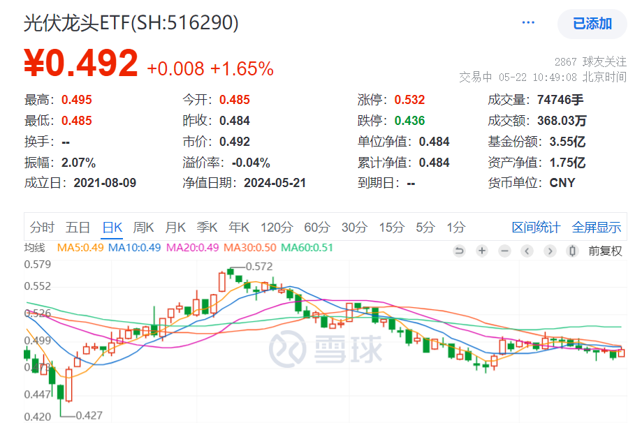The width and height of the screenshot is (642, 423).
Task: Zoom out the chart with minus icon
Action: (x=505, y=251)
